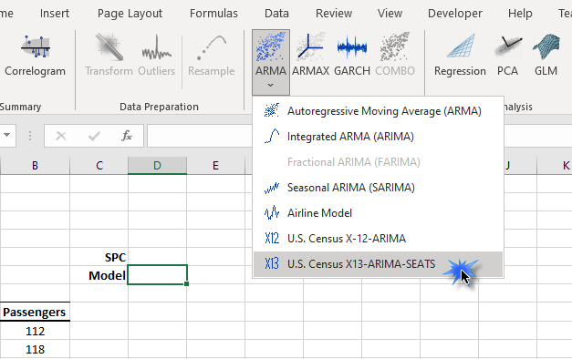The image size is (572, 359).
Task: Switch to the Developer tab
Action: (x=455, y=14)
